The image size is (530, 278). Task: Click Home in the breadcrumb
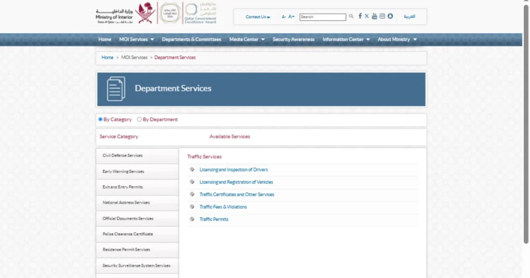point(108,58)
